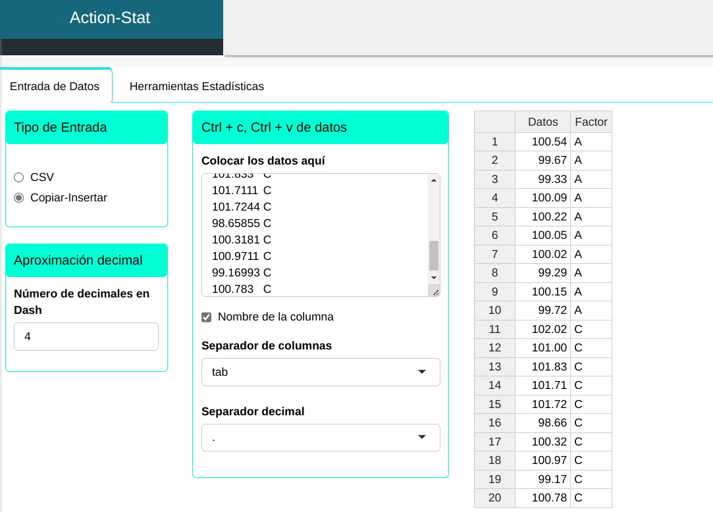The height and width of the screenshot is (512, 713).
Task: Select the CSV radio button
Action: click(x=18, y=177)
